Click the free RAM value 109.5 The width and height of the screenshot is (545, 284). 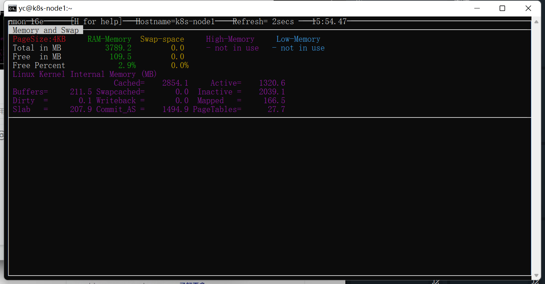(x=121, y=57)
